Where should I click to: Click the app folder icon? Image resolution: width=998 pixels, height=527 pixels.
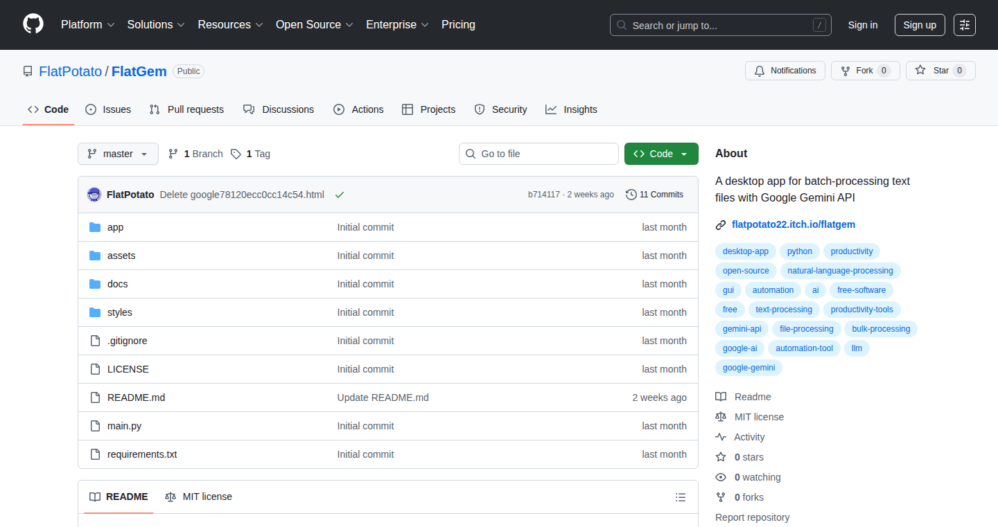[x=95, y=227]
